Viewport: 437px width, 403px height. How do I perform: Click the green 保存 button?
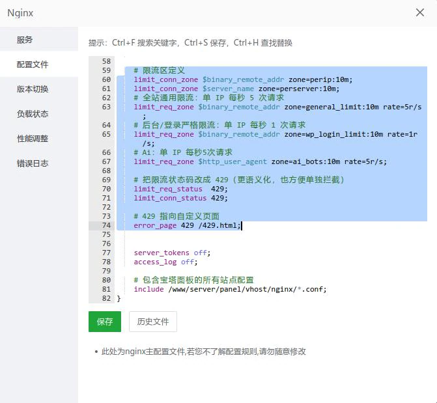click(105, 322)
